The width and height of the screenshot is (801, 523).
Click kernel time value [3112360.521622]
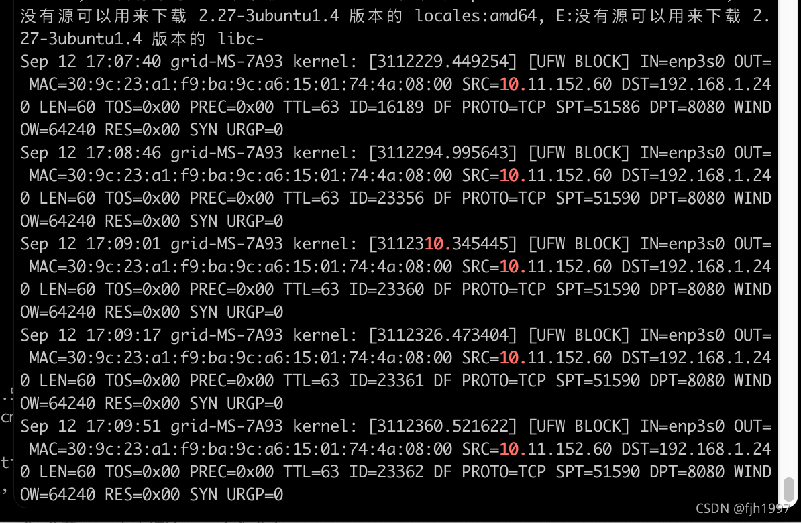443,426
